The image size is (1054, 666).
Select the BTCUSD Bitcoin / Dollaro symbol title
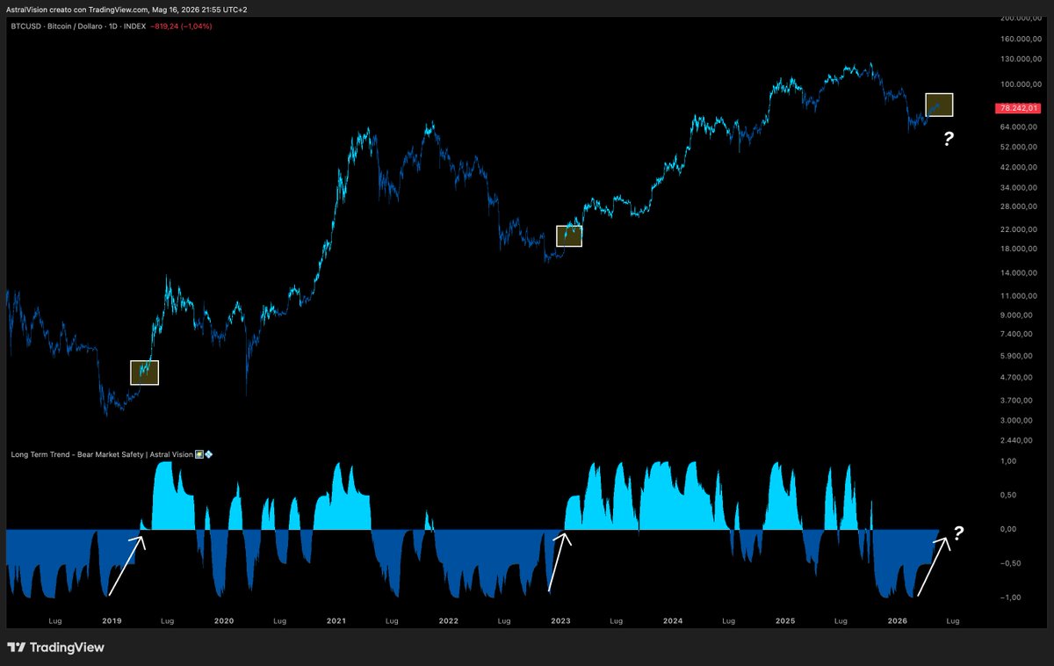tap(78, 26)
